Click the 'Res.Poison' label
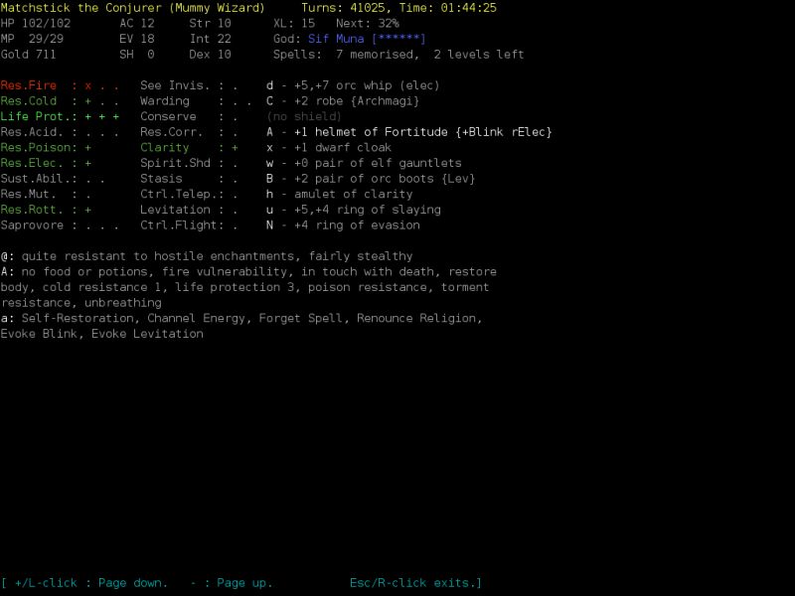 point(35,147)
